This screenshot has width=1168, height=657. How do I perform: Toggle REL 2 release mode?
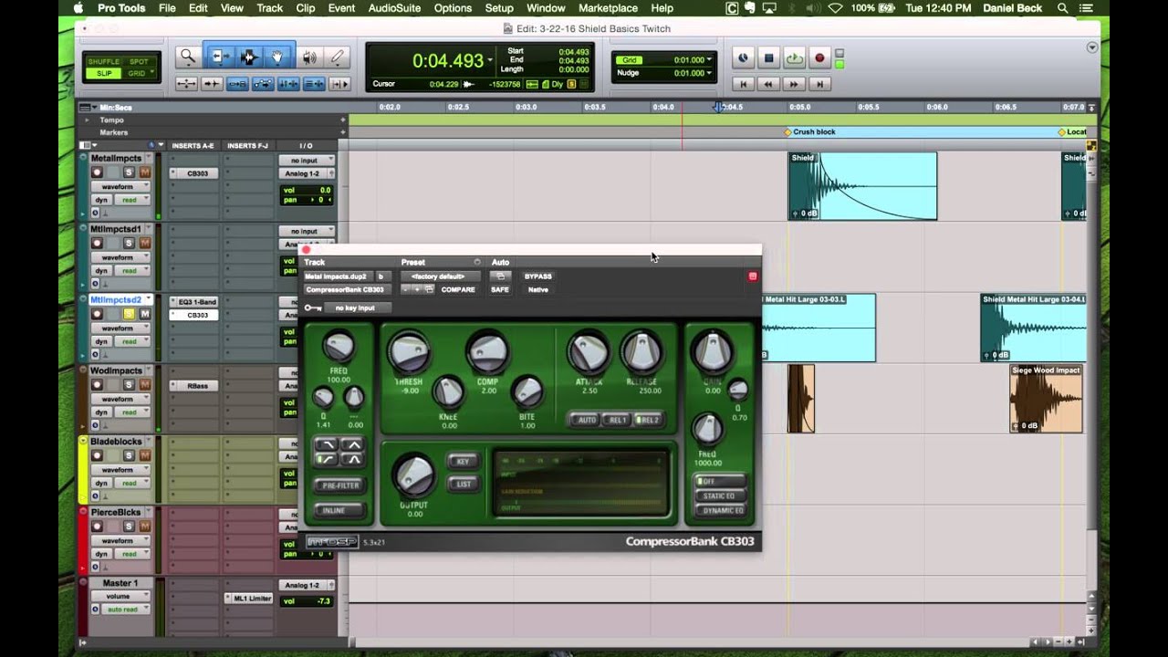coord(647,420)
